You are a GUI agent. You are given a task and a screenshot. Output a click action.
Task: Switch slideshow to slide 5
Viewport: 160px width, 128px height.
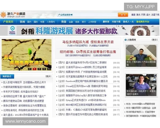(x=49, y=69)
